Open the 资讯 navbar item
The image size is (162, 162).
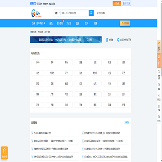86,23
